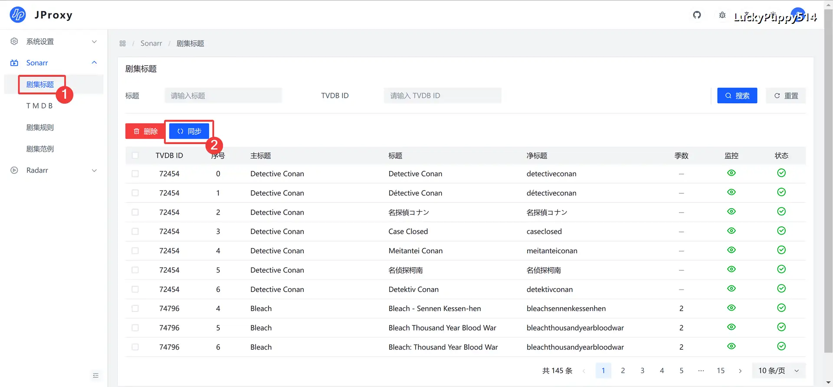Image resolution: width=833 pixels, height=387 pixels.
Task: Collapse the sidebar using the bottom fold icon
Action: coord(96,376)
